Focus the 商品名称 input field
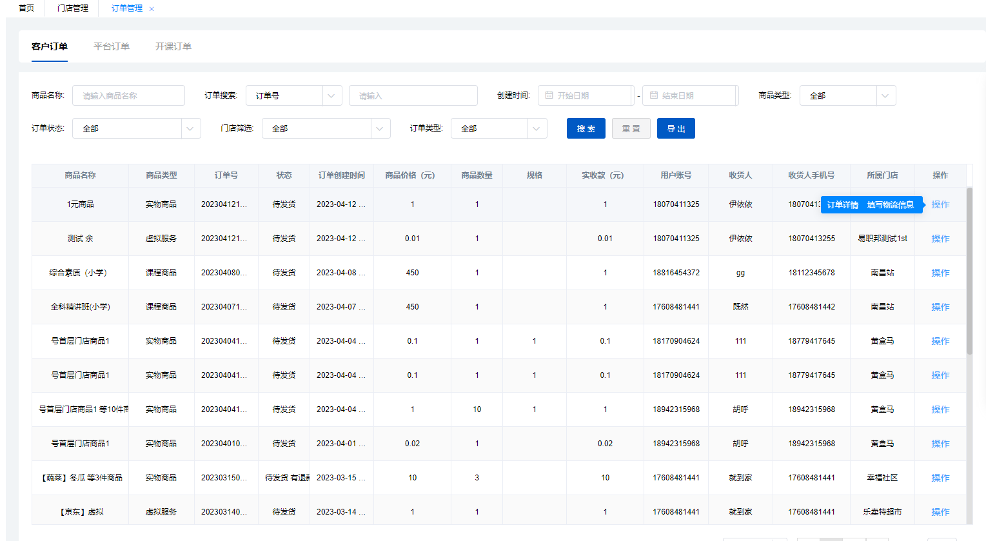Screen dimensions: 986x541 (128, 95)
